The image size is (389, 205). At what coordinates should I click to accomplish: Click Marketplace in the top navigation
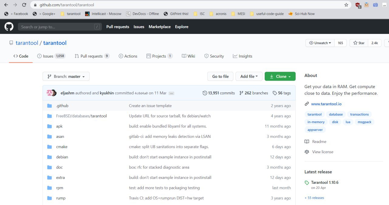(160, 27)
